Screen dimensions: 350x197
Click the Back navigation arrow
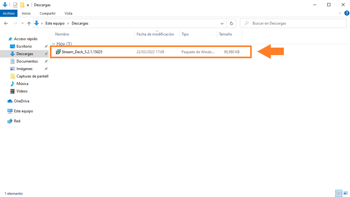6,23
